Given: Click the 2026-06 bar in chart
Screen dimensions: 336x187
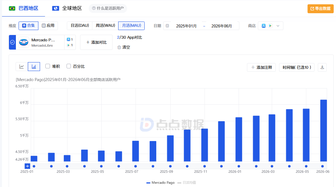Looking at the screenshot, I should tap(323, 131).
